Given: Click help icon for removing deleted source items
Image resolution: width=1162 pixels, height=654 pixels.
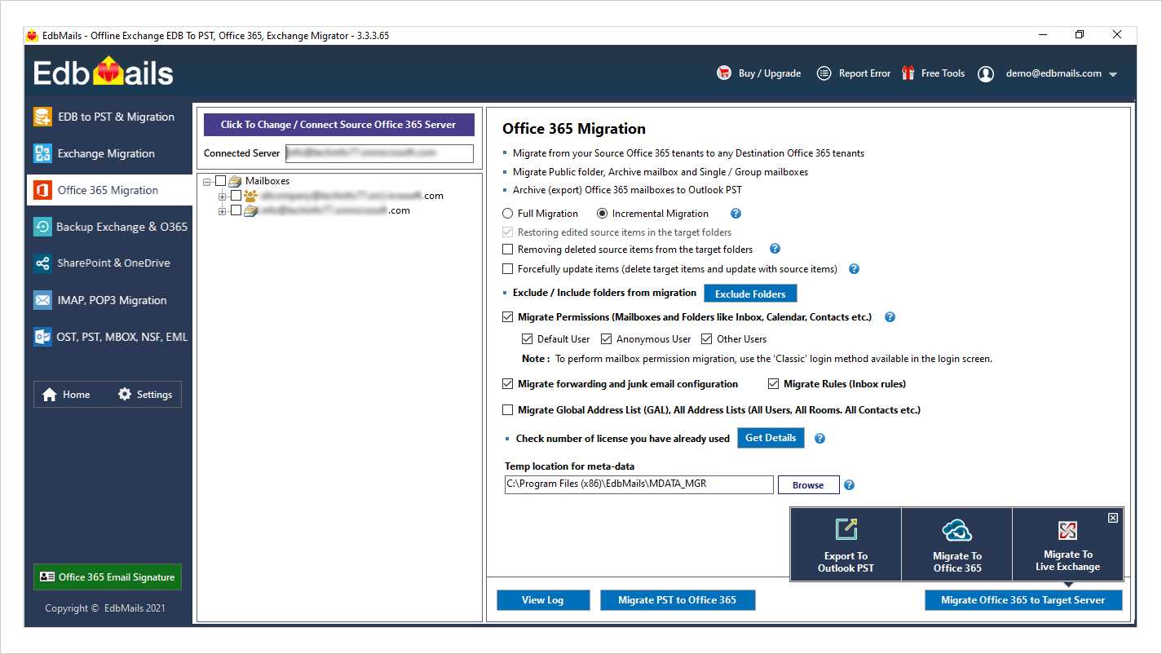Looking at the screenshot, I should (x=775, y=249).
